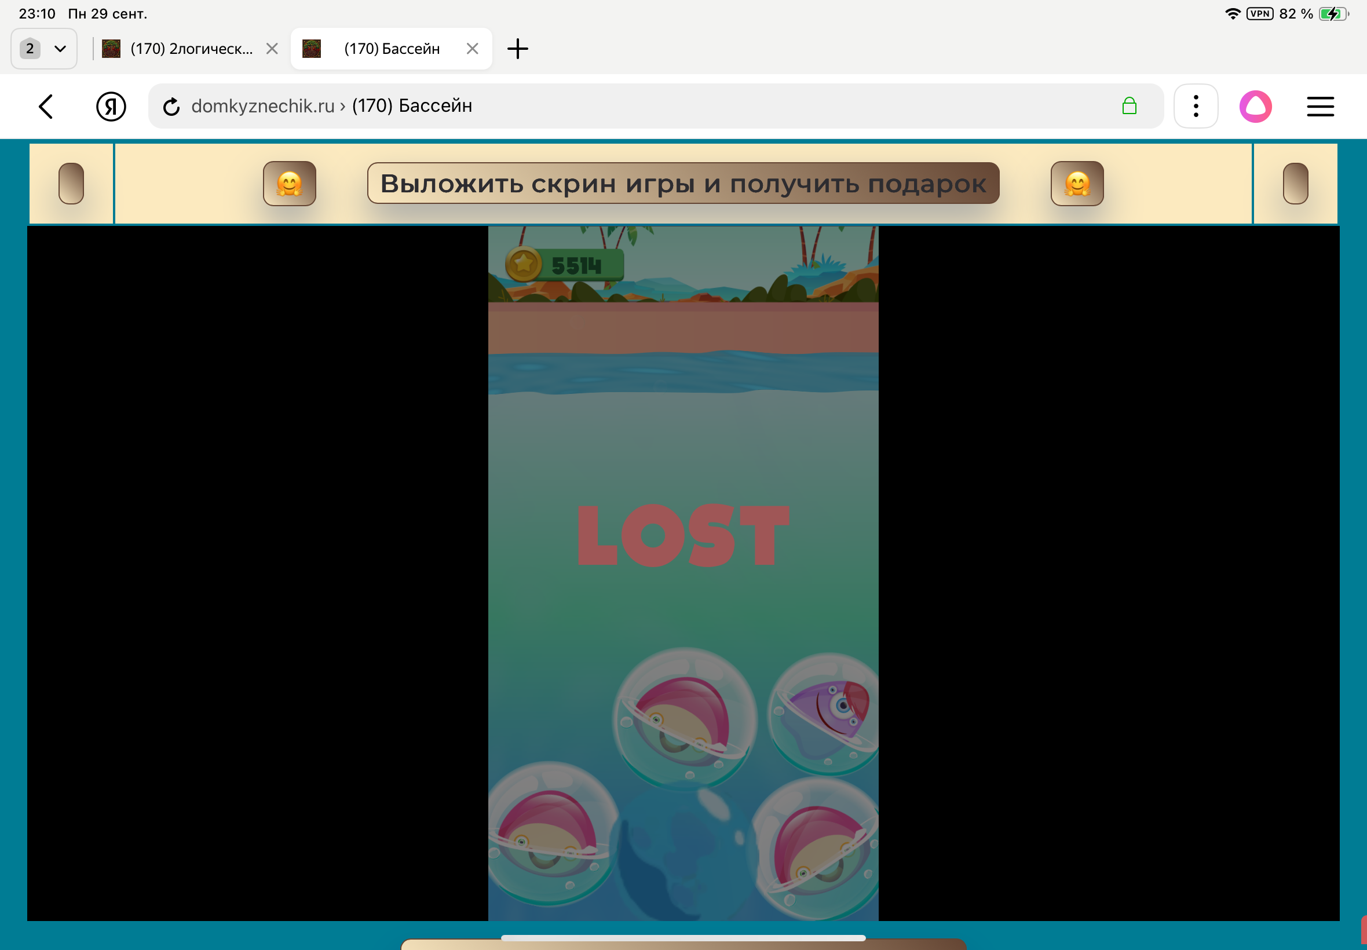This screenshot has height=950, width=1367.
Task: Click the right hugging emoji button
Action: (x=1077, y=183)
